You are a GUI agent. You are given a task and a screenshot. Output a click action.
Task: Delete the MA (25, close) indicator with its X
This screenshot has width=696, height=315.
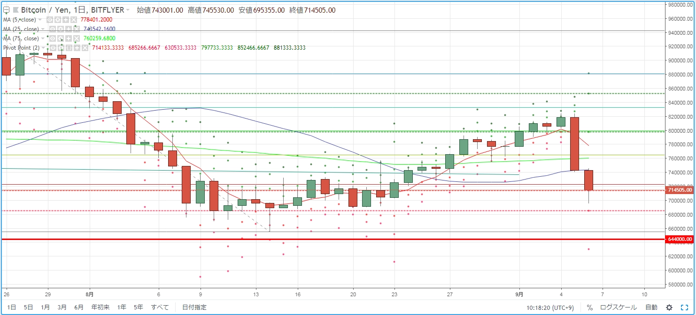point(77,29)
